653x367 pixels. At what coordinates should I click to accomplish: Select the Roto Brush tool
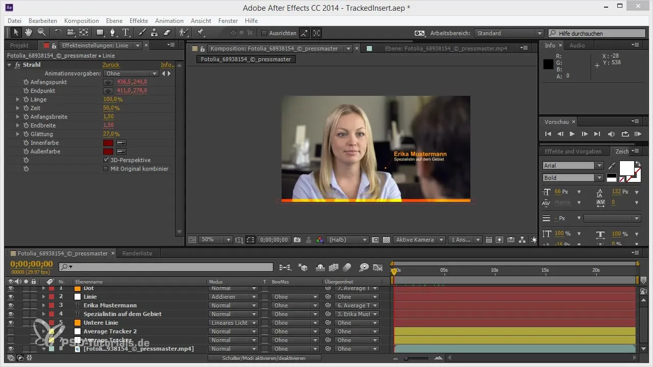[183, 33]
